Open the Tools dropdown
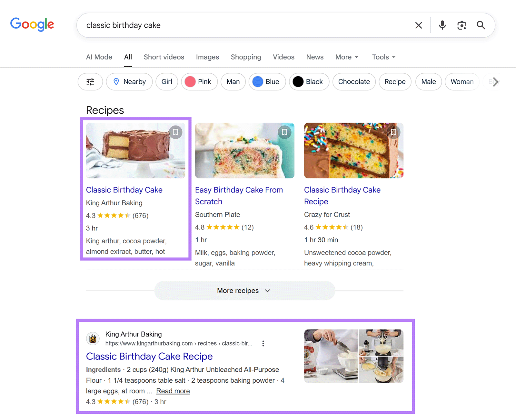Screen dimensions: 516x419 pos(383,57)
